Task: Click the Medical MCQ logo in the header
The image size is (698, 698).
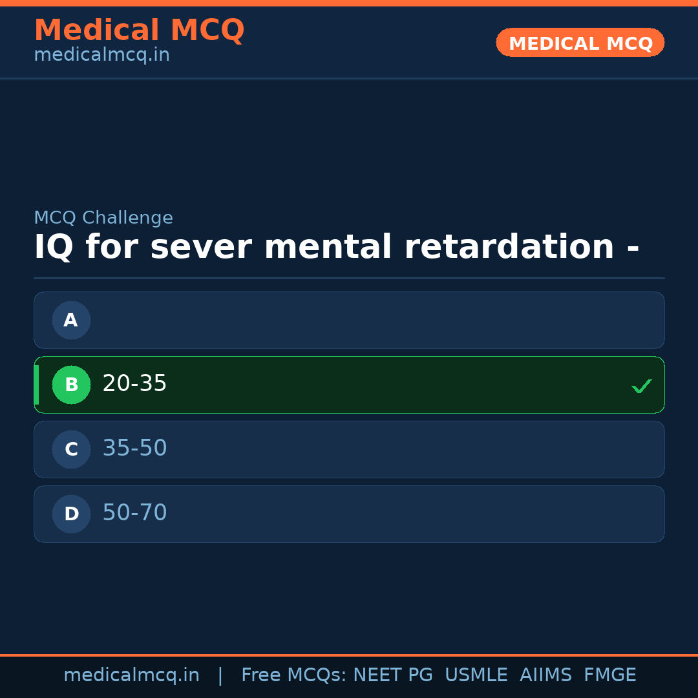Action: click(140, 30)
